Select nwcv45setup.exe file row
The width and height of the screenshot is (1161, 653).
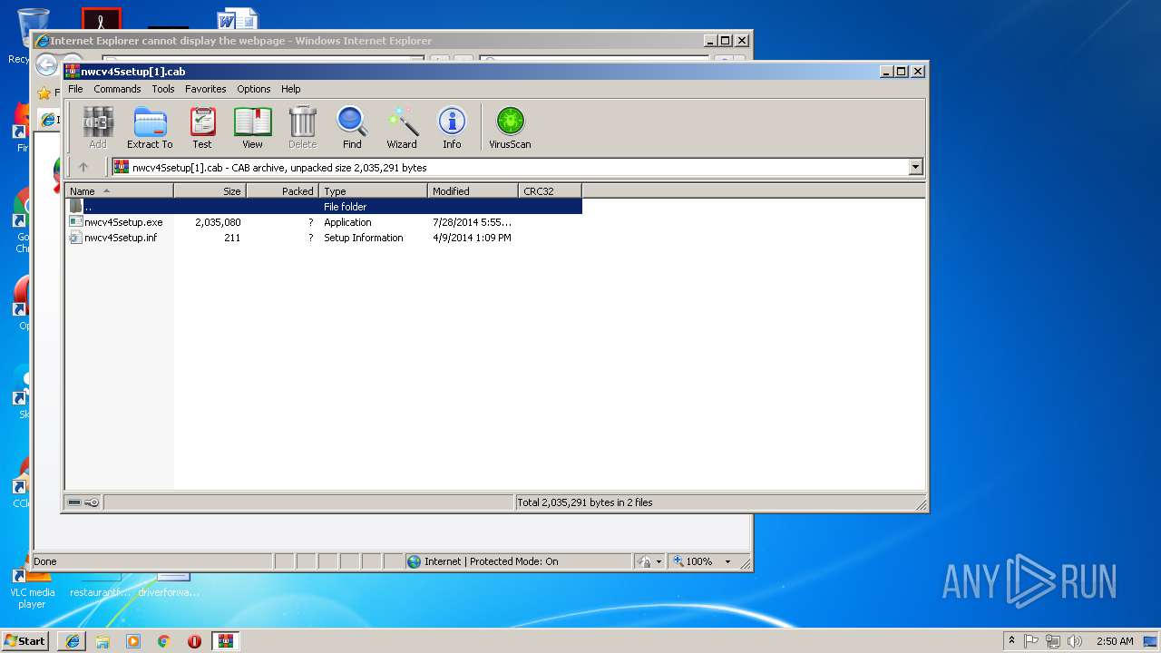(324, 222)
